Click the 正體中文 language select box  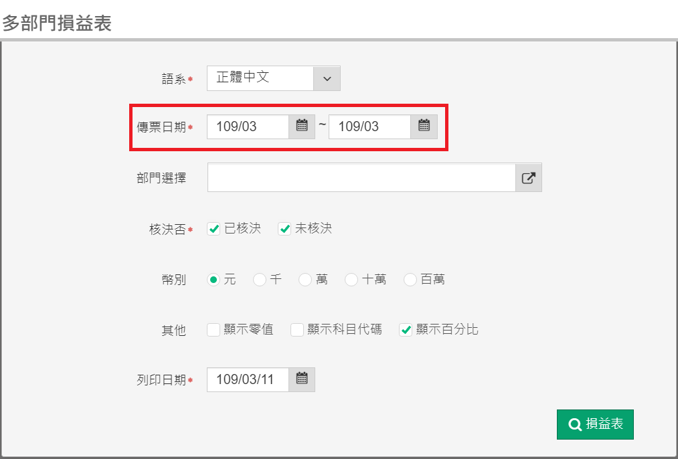tap(274, 78)
